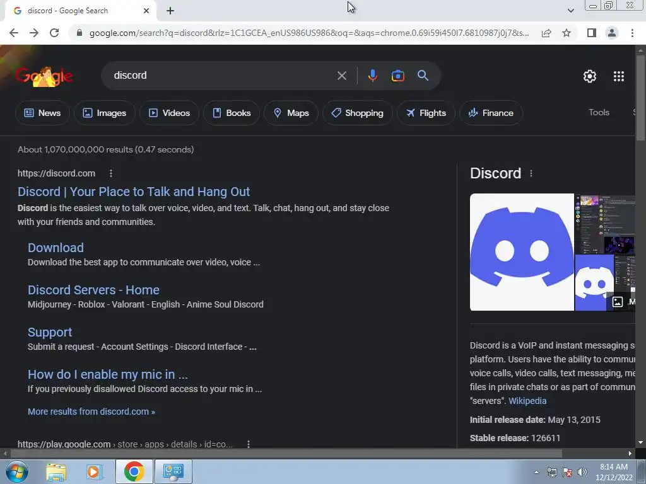Click in the discord search input field
This screenshot has width=646, height=484.
[x=223, y=76]
